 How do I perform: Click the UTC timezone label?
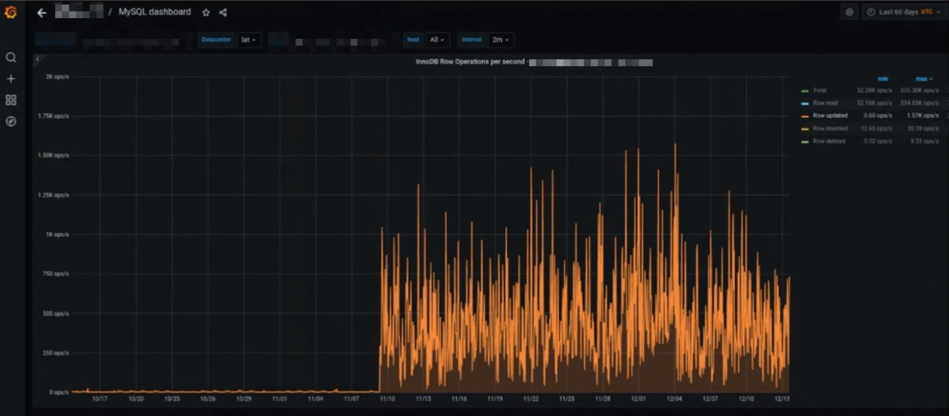point(927,12)
